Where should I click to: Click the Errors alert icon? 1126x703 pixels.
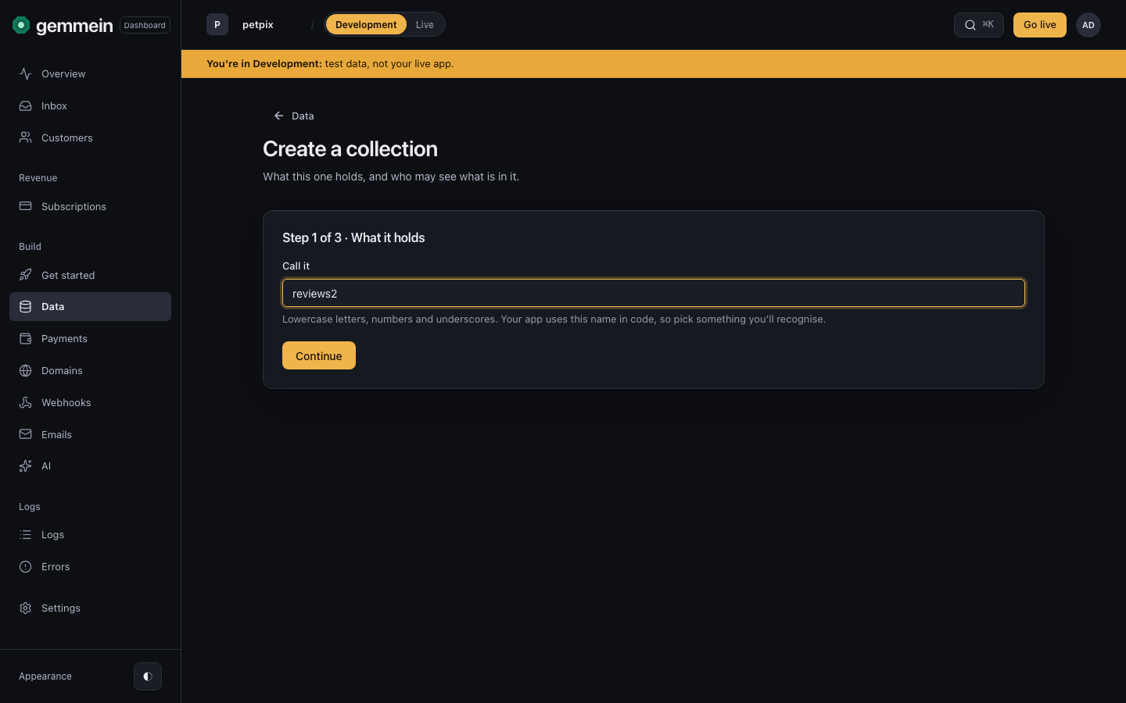pos(26,566)
